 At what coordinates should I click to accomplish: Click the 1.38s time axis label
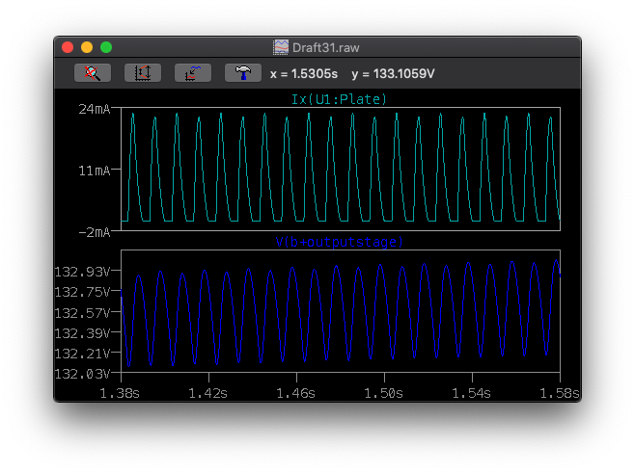pos(120,393)
